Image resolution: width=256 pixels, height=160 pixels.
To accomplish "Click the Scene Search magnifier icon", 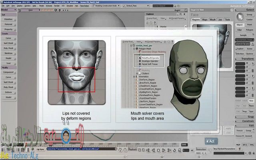I will point(175,6).
